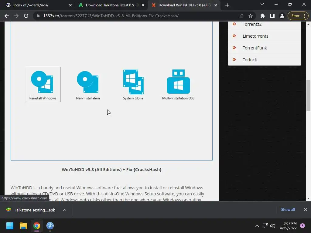Click the scrollbar up arrow
The width and height of the screenshot is (311, 233).
pos(308,24)
